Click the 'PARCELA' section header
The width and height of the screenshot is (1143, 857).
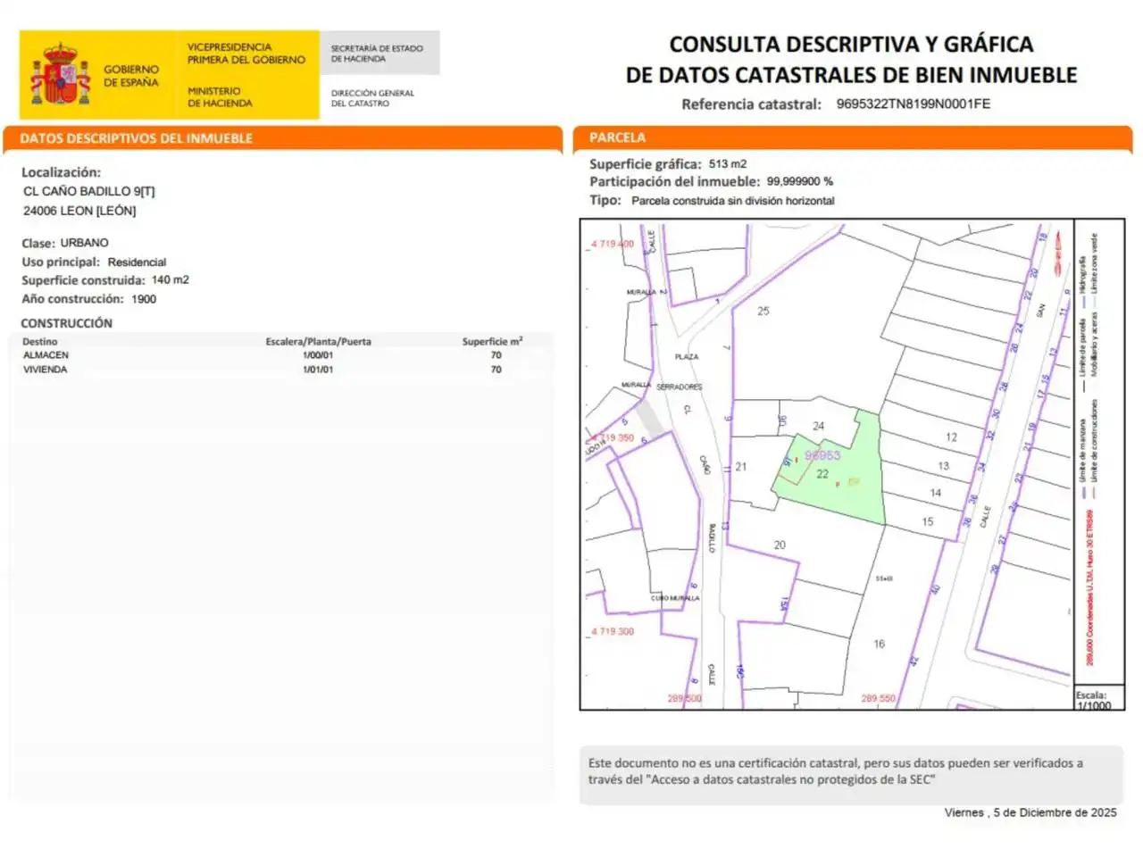pyautogui.click(x=617, y=137)
